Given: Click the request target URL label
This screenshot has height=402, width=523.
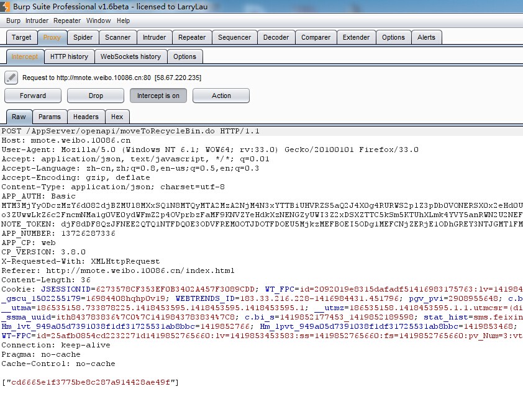Looking at the screenshot, I should (112, 78).
